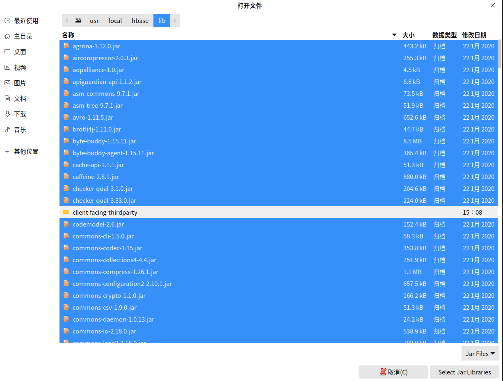Screen dimensions: 503x381
Task: Go to the usr path segment
Action: tap(94, 20)
